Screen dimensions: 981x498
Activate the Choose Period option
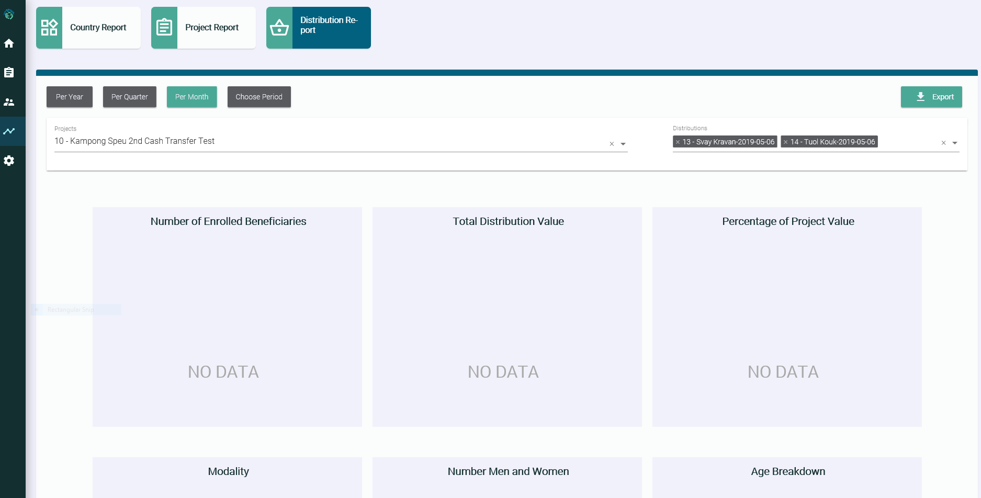pyautogui.click(x=259, y=97)
